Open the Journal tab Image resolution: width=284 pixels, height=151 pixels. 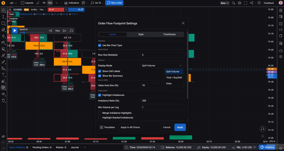point(75,147)
